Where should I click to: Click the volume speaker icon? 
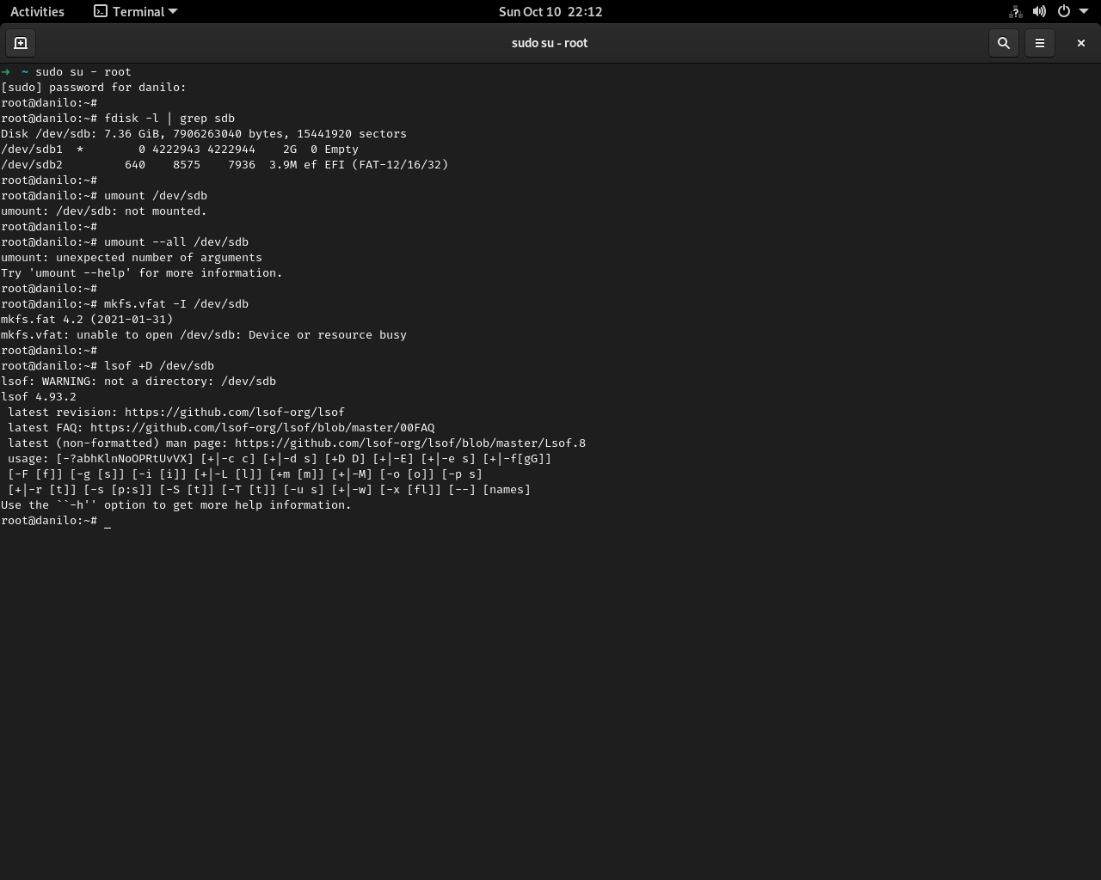click(x=1039, y=11)
